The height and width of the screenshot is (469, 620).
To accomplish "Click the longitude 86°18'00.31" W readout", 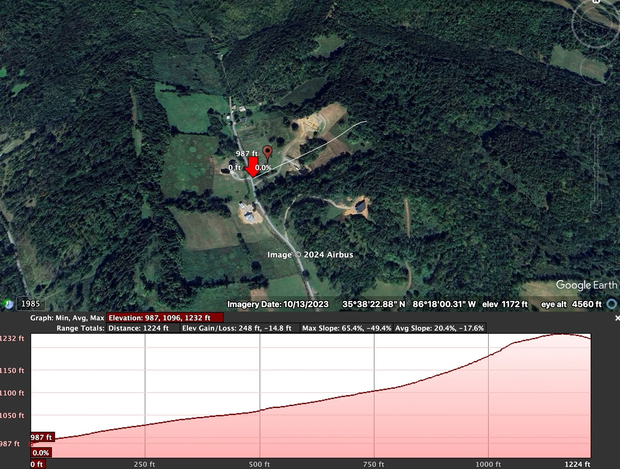I will pyautogui.click(x=444, y=304).
